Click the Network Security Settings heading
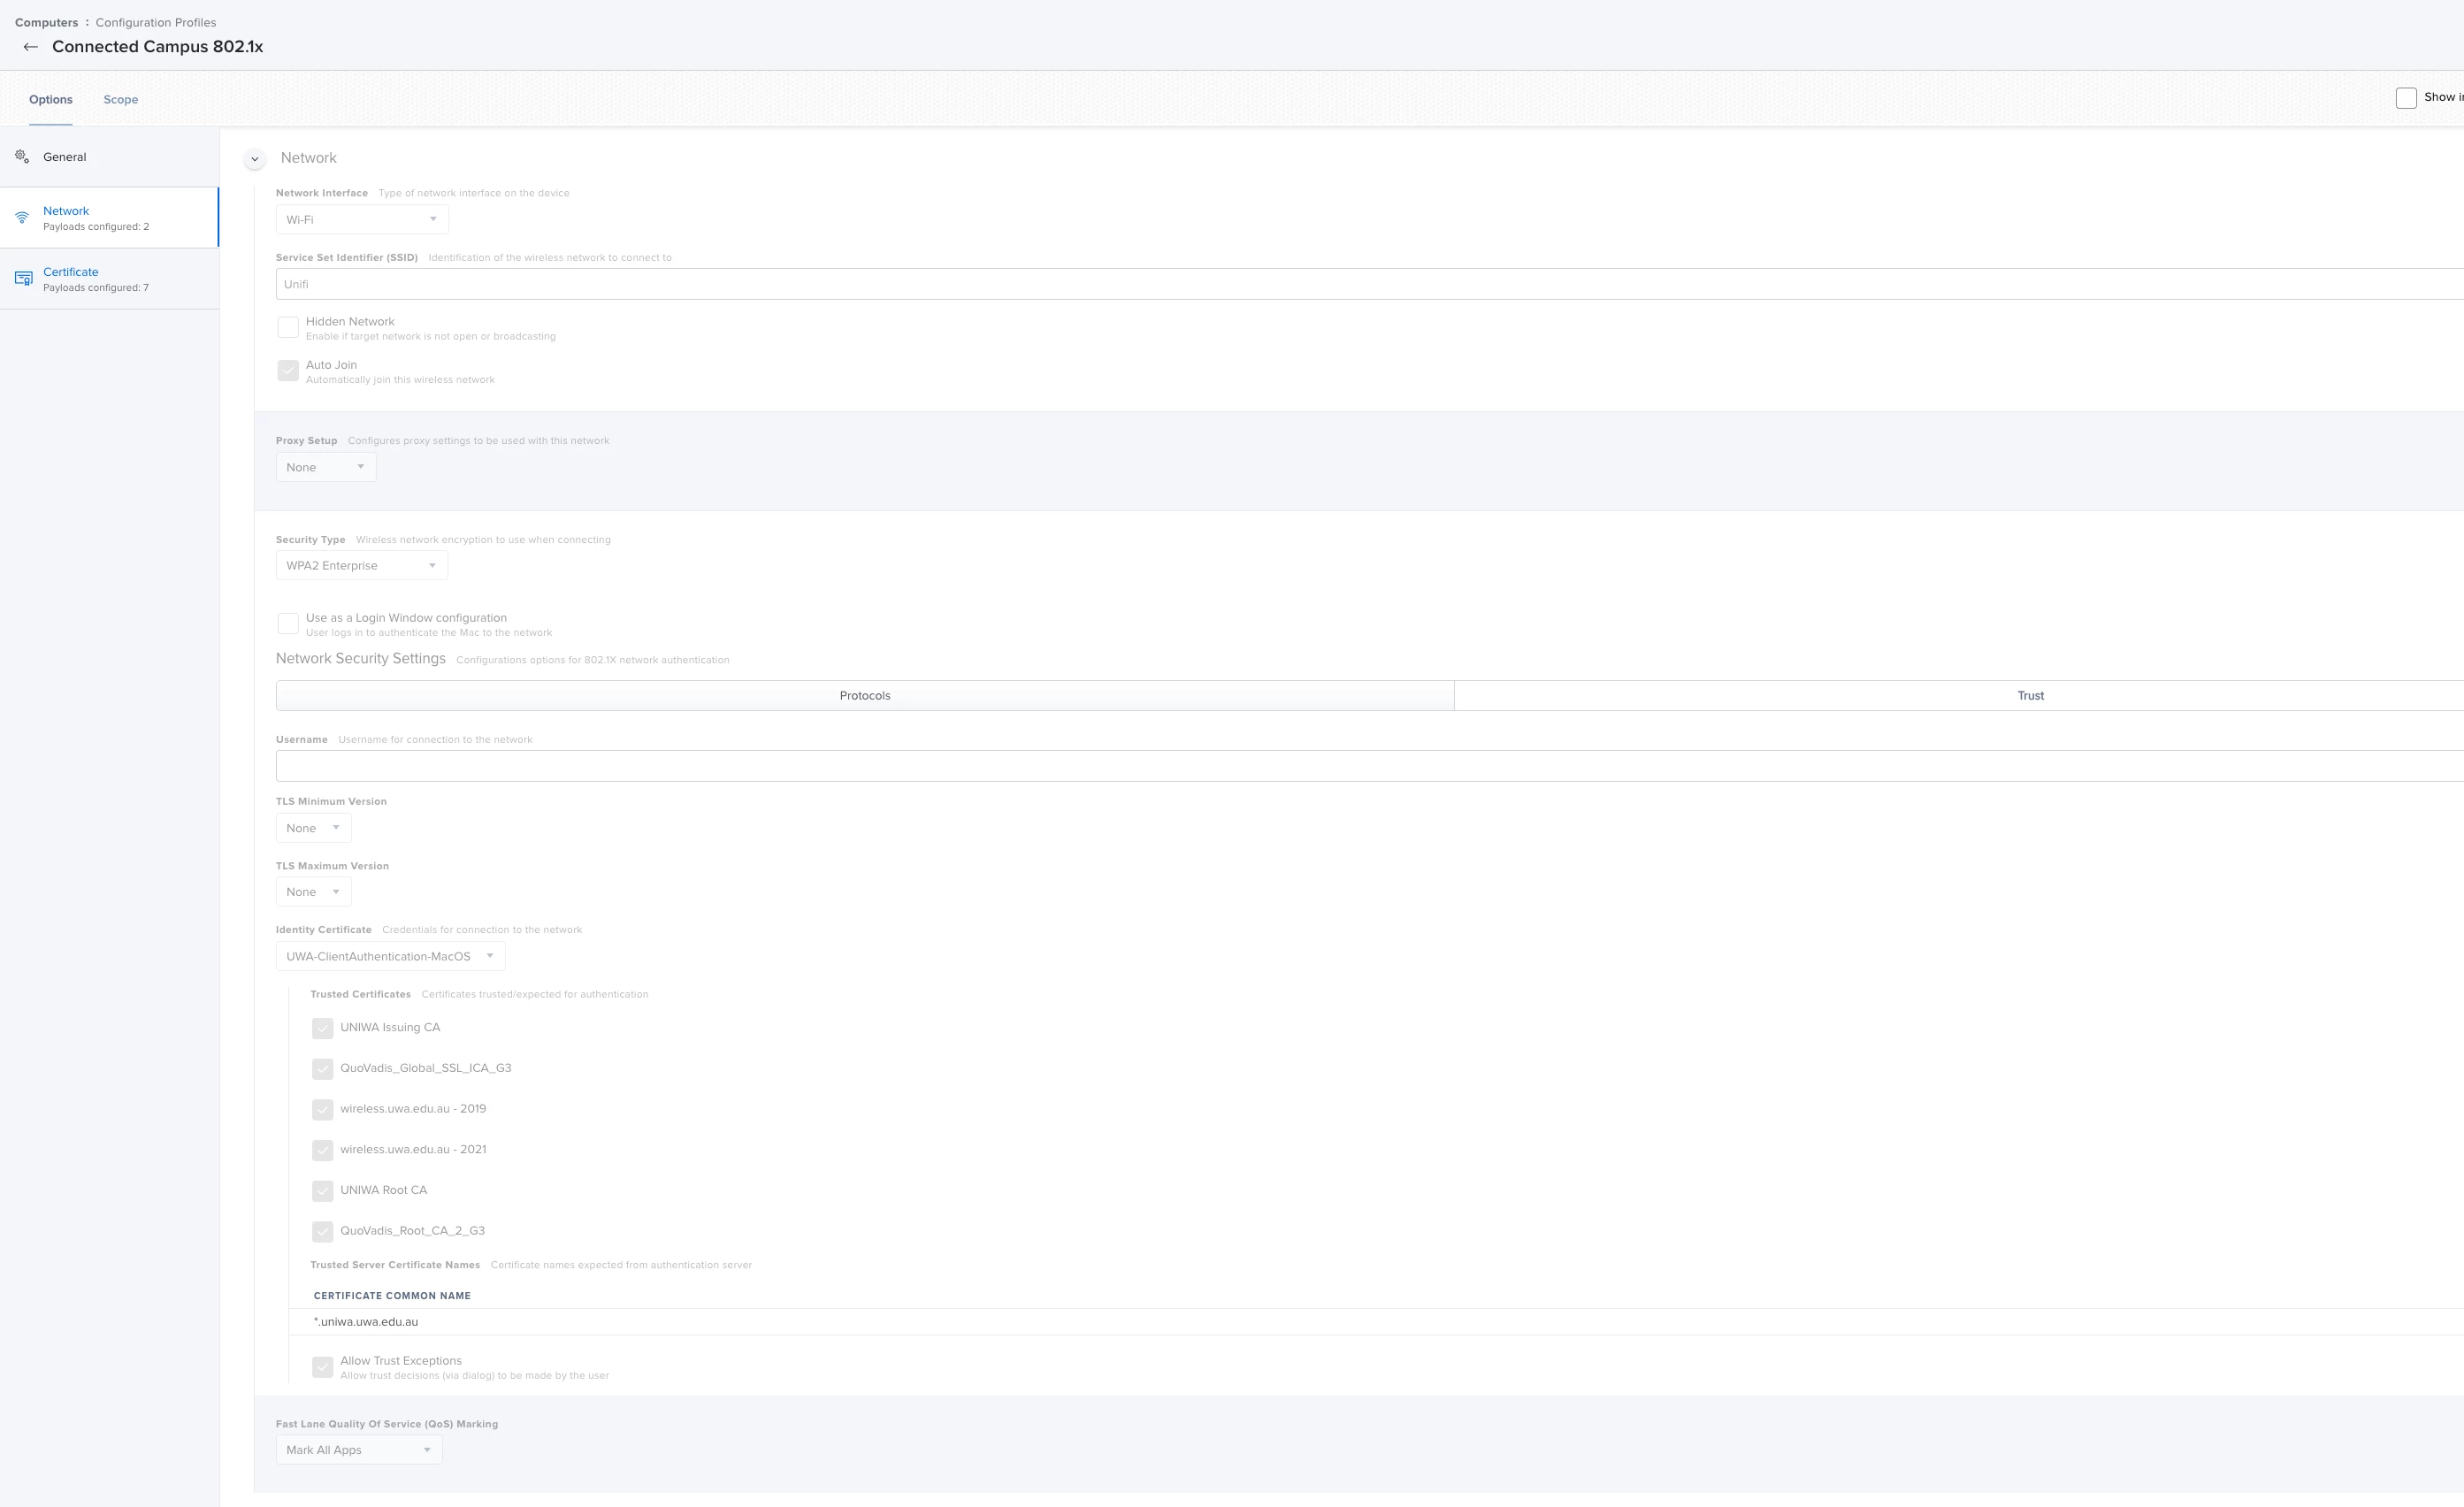This screenshot has width=2464, height=1507. (x=361, y=659)
